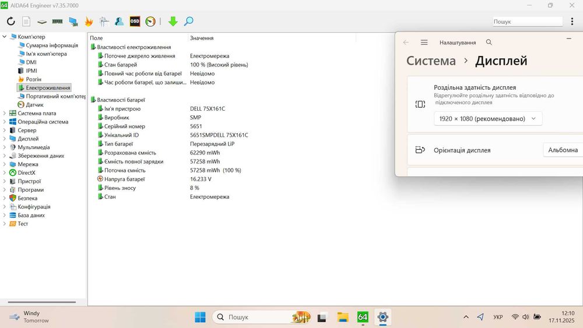Click the back arrow in Settings window
This screenshot has width=583, height=328.
(406, 43)
